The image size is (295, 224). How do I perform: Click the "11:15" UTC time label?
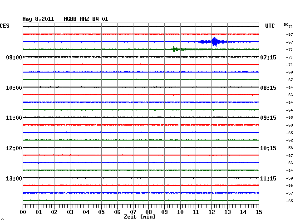(268, 178)
